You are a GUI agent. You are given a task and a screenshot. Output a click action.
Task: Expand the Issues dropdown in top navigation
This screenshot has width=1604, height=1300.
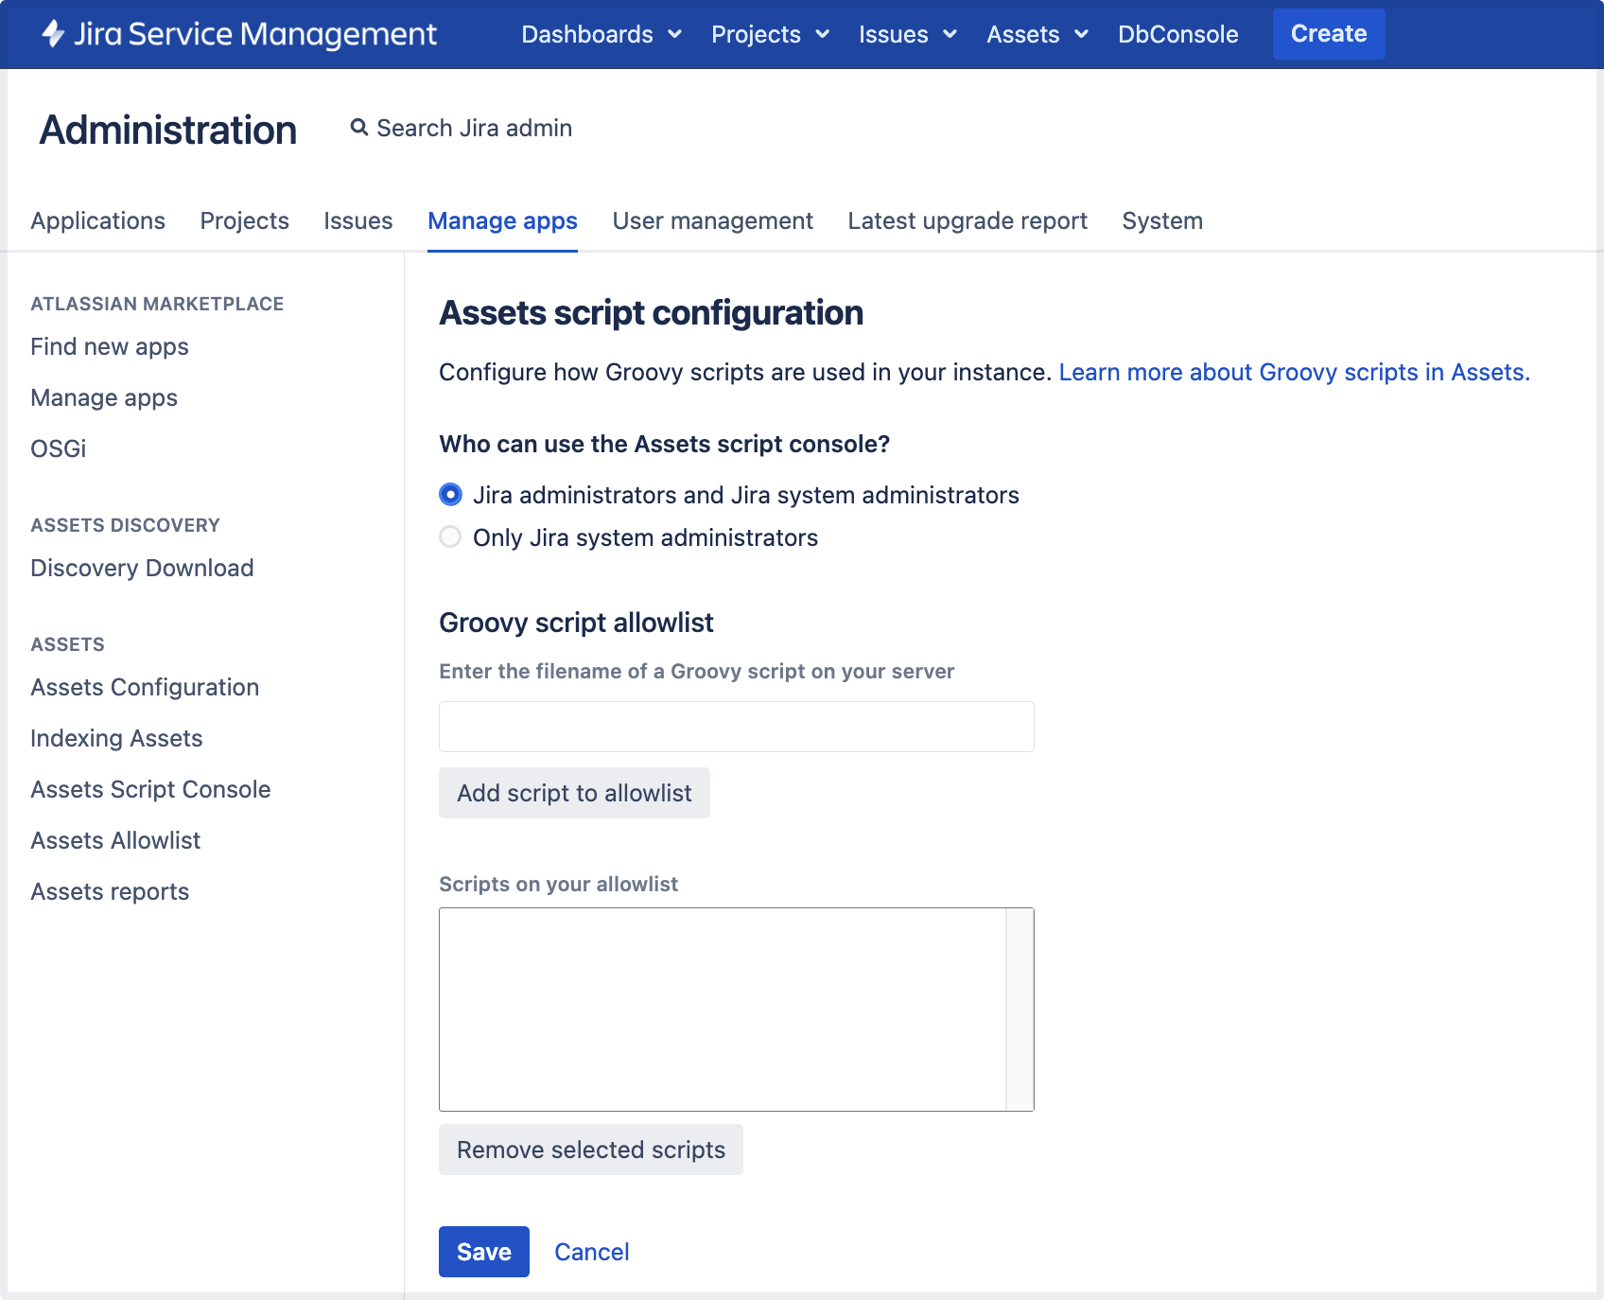[x=908, y=34]
